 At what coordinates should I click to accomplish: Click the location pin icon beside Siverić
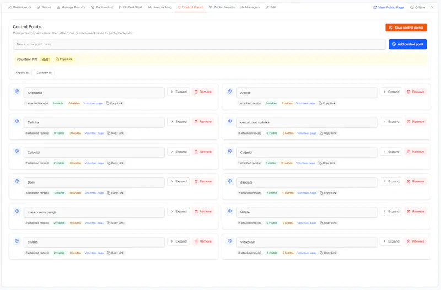(17, 241)
